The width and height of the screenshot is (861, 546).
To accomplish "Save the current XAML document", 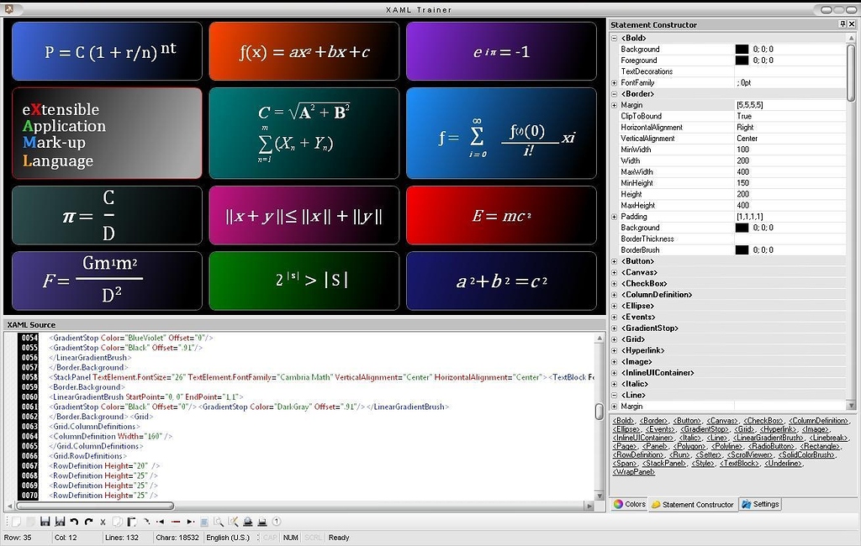I will pyautogui.click(x=45, y=522).
